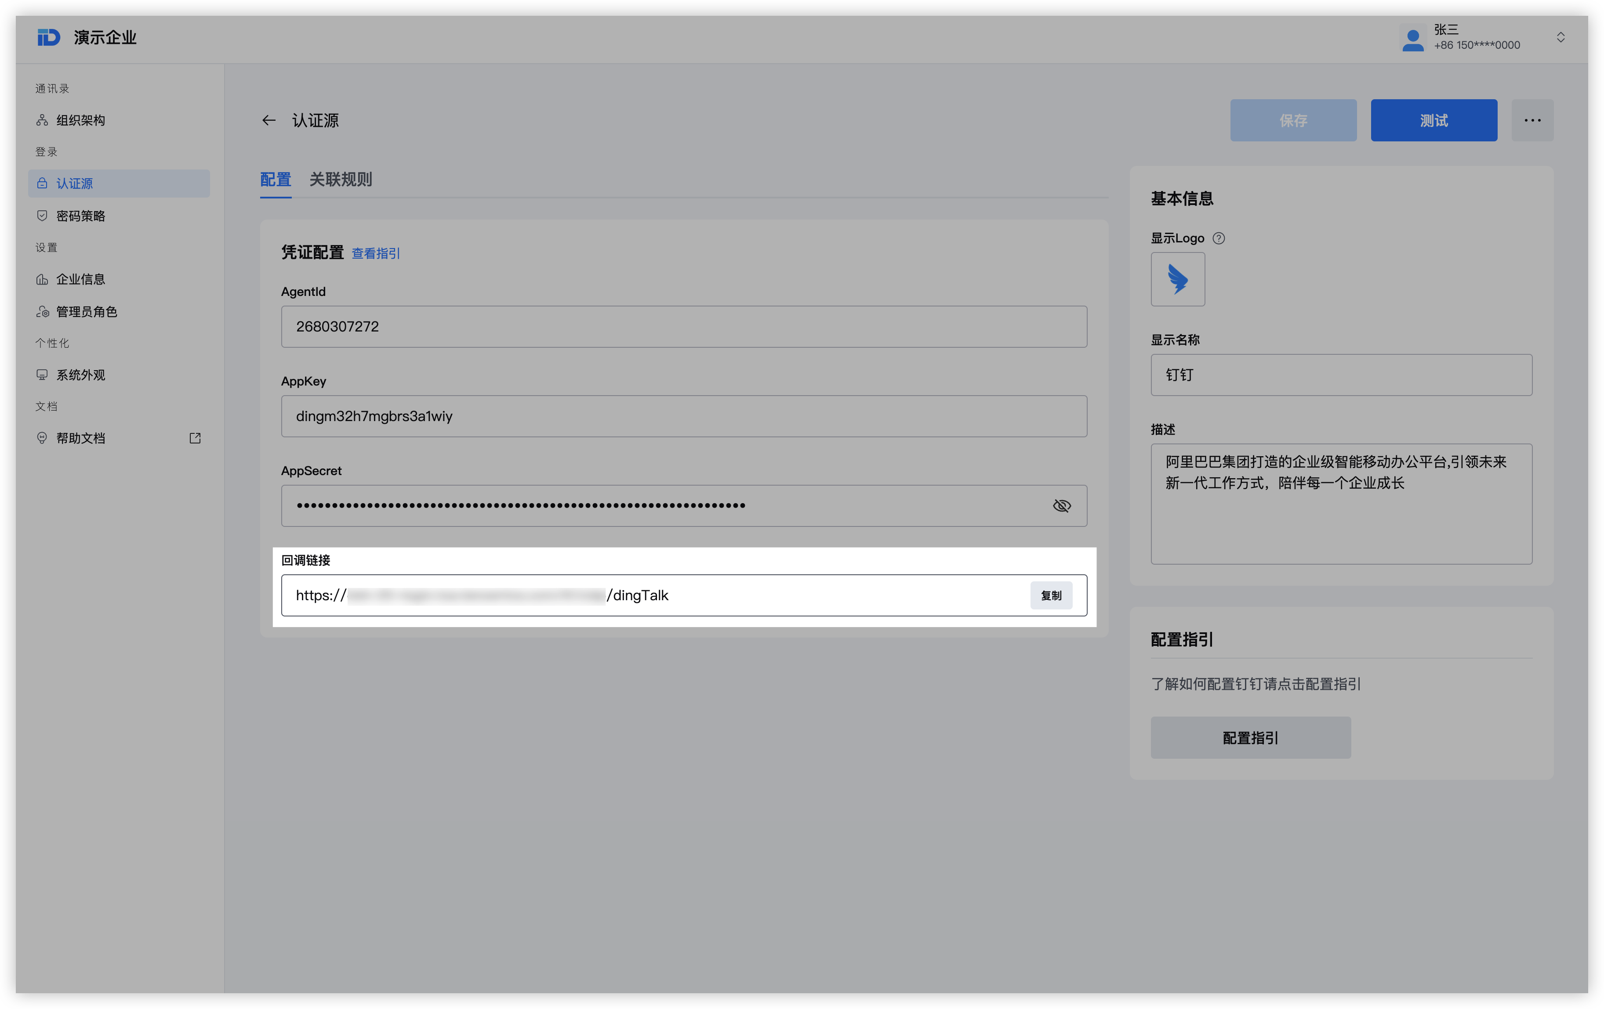
Task: Click the phone number +86 150****0000
Action: [x=1477, y=45]
